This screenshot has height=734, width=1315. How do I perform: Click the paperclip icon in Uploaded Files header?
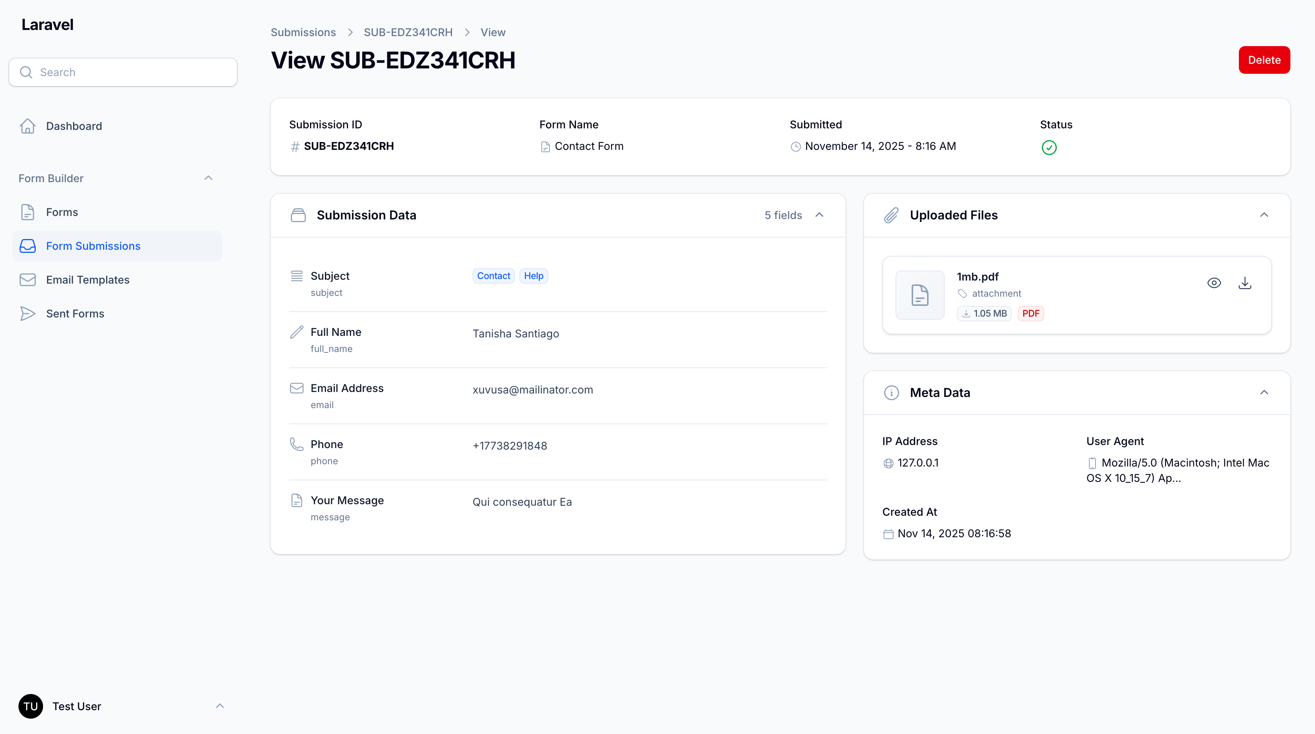pos(891,215)
